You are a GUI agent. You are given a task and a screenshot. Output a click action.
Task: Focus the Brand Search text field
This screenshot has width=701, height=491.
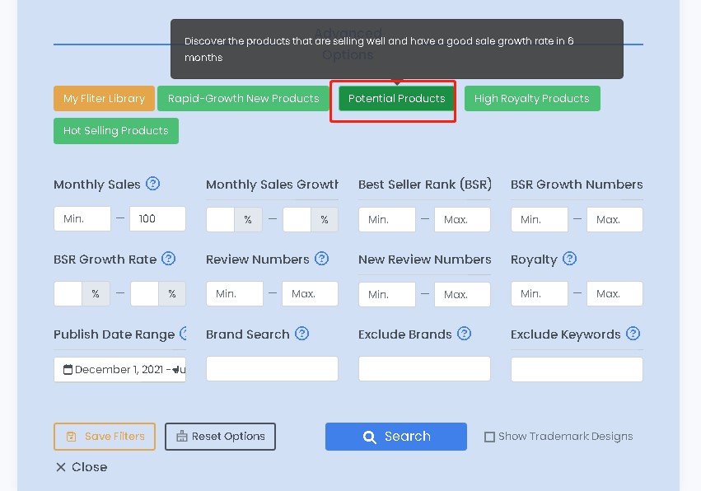[273, 369]
